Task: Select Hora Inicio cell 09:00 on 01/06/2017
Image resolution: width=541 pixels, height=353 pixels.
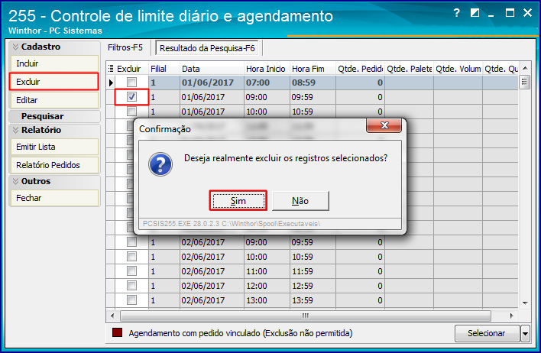Action: coord(267,97)
